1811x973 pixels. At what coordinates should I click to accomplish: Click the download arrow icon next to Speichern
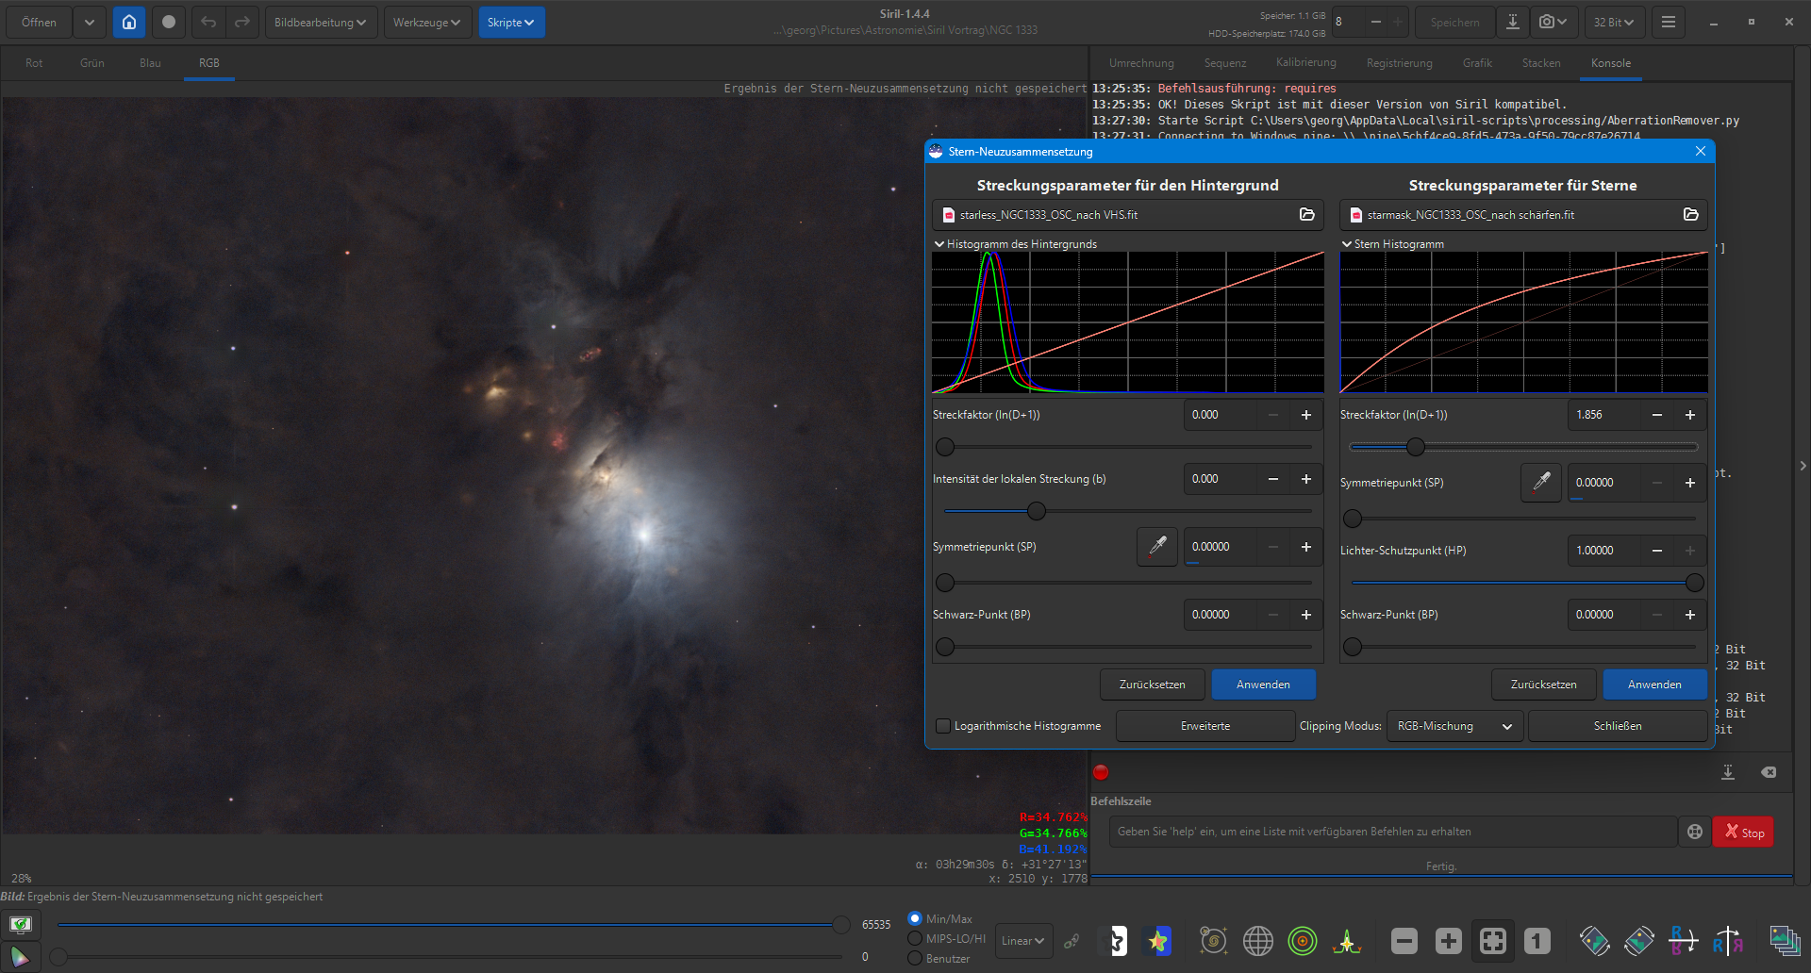click(x=1512, y=22)
